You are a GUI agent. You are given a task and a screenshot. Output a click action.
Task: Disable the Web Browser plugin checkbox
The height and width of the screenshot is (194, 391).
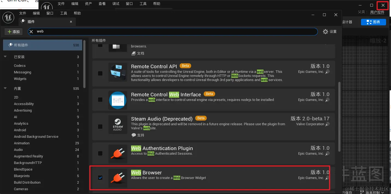[x=100, y=178]
